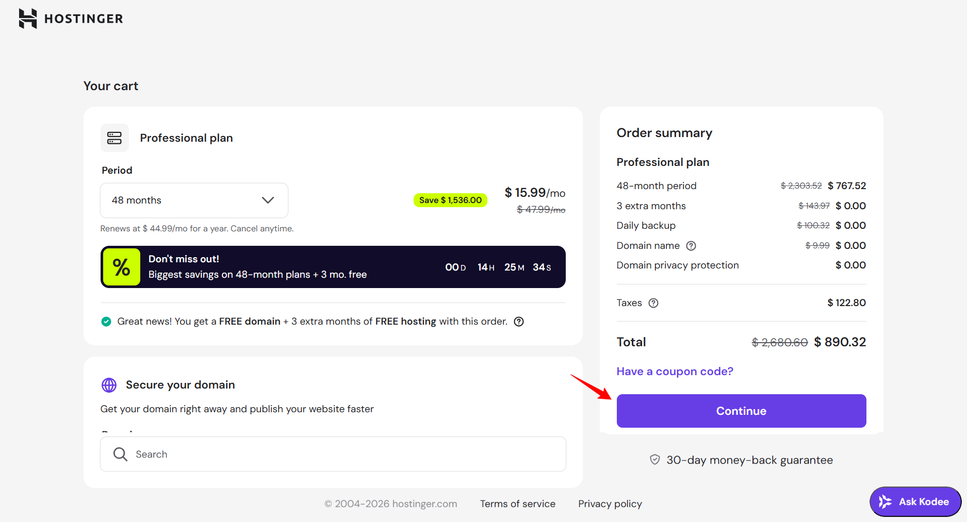Image resolution: width=967 pixels, height=522 pixels.
Task: Click the 30-day money-back guarantee text
Action: [749, 460]
